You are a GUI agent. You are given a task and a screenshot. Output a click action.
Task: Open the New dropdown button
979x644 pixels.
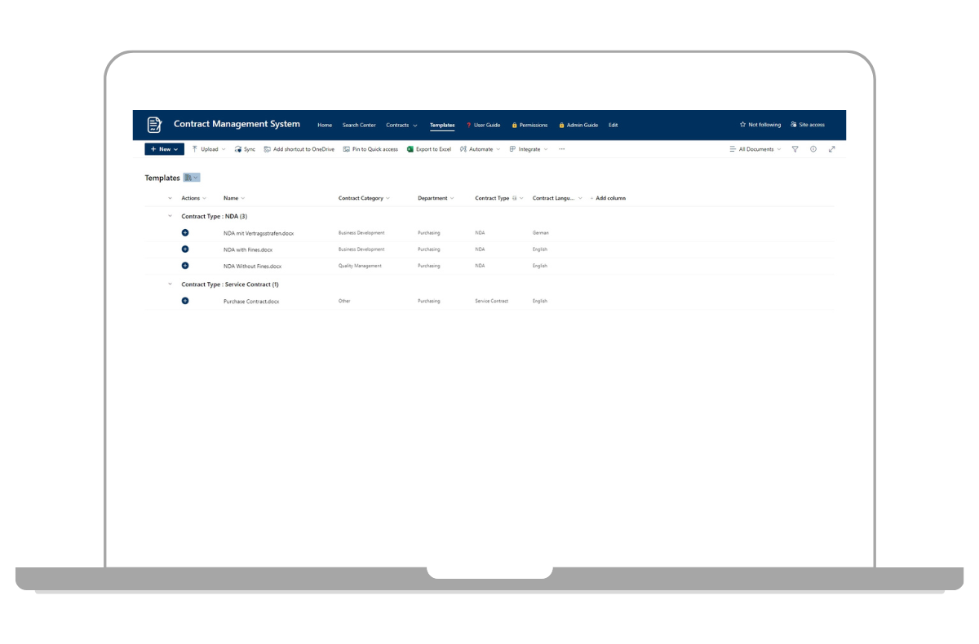pyautogui.click(x=164, y=149)
